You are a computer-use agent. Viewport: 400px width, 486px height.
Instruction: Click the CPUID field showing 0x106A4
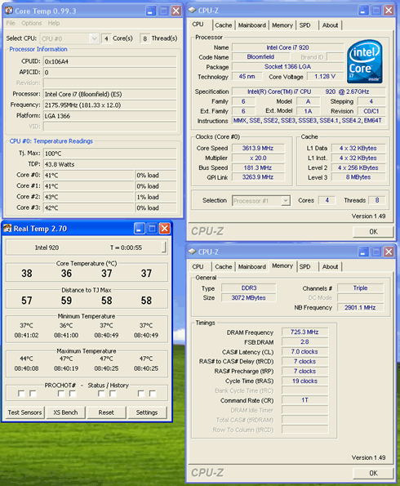(110, 61)
